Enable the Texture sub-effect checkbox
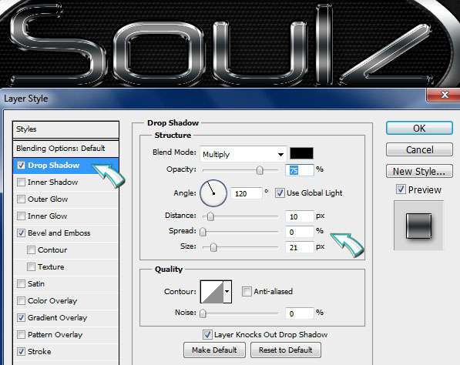The image size is (460, 365). 31,267
